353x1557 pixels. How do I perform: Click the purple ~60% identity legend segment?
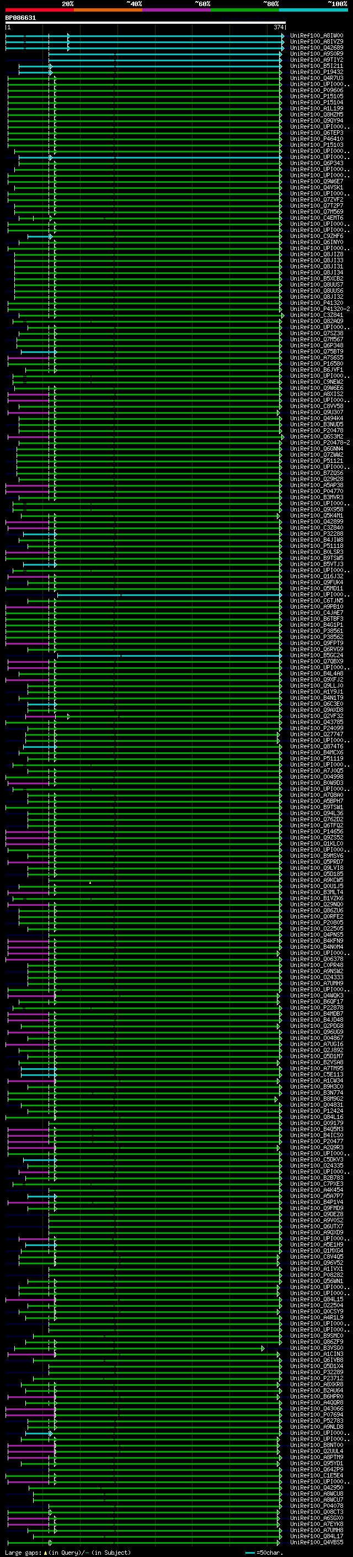[x=177, y=10]
